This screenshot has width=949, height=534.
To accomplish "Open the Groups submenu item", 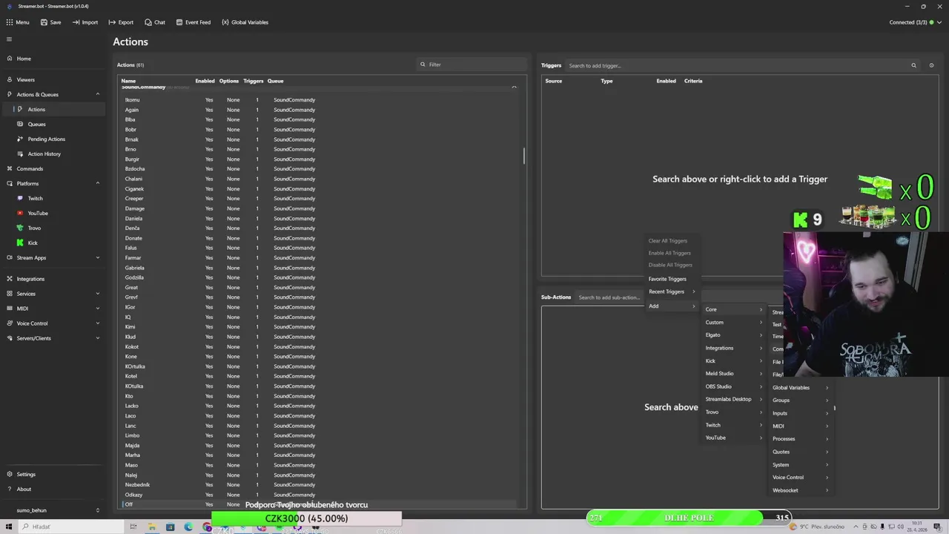I will click(x=800, y=400).
